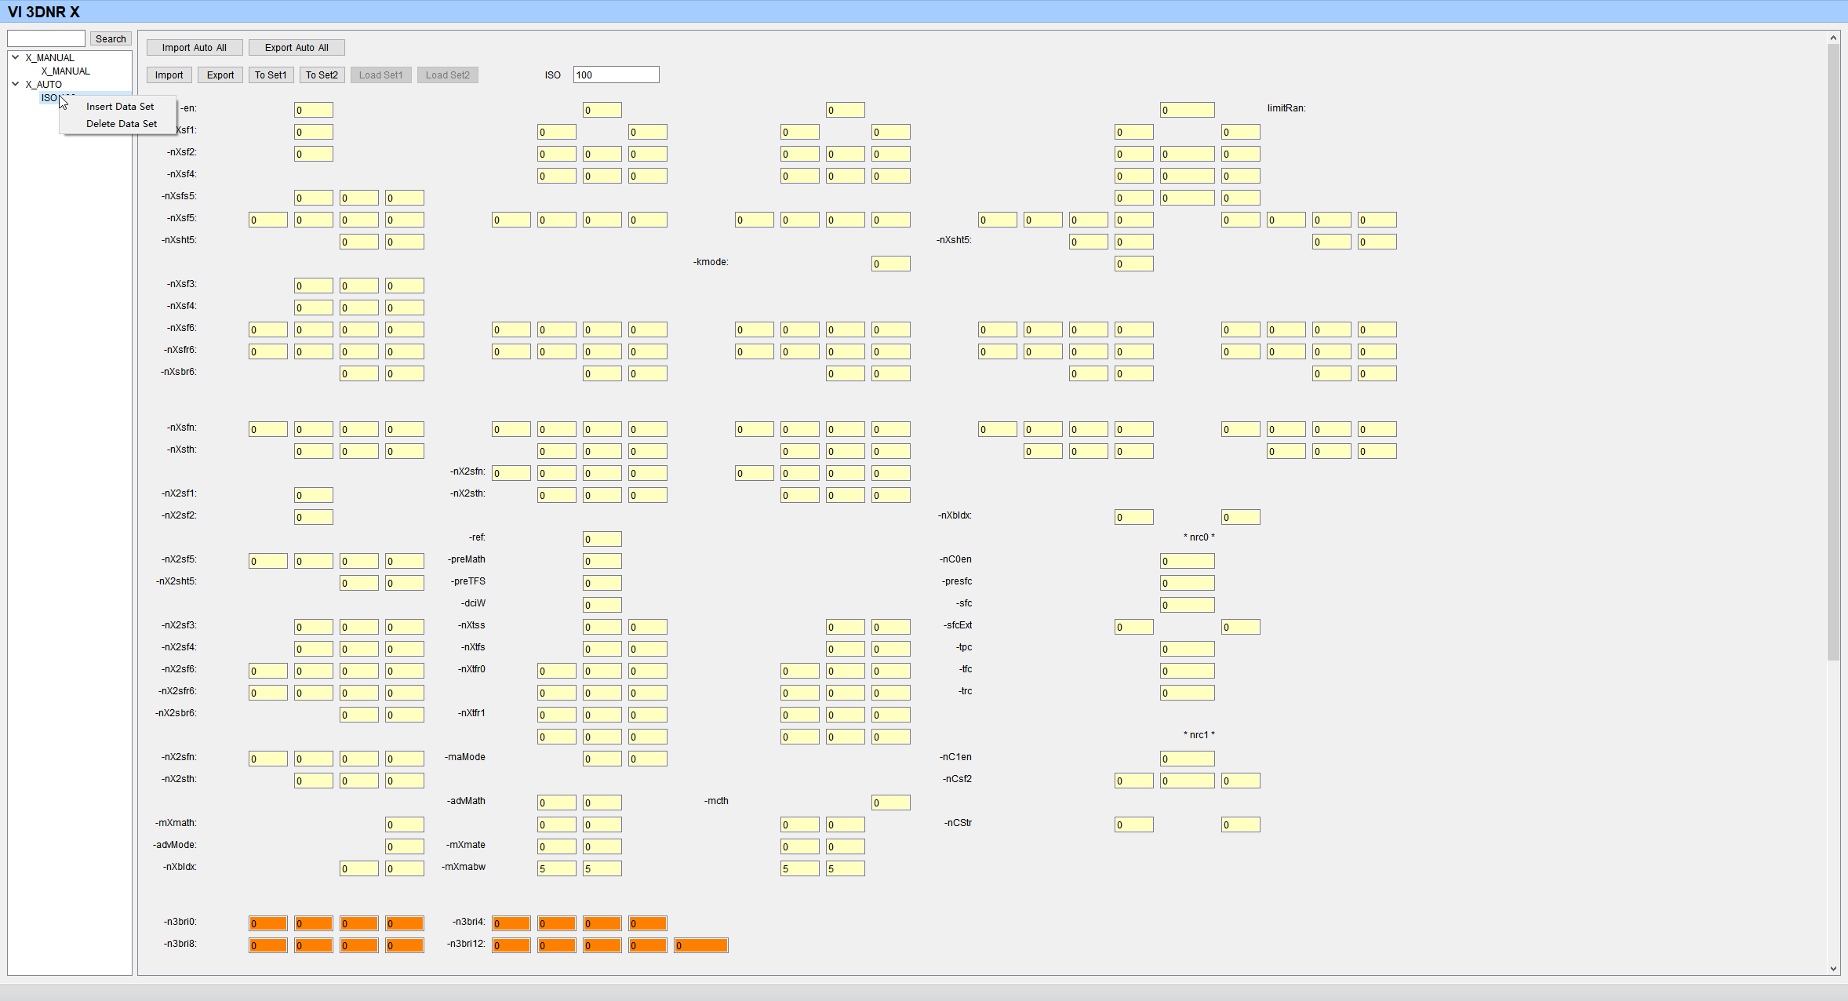Choose Delete Data Set from context menu

[122, 124]
